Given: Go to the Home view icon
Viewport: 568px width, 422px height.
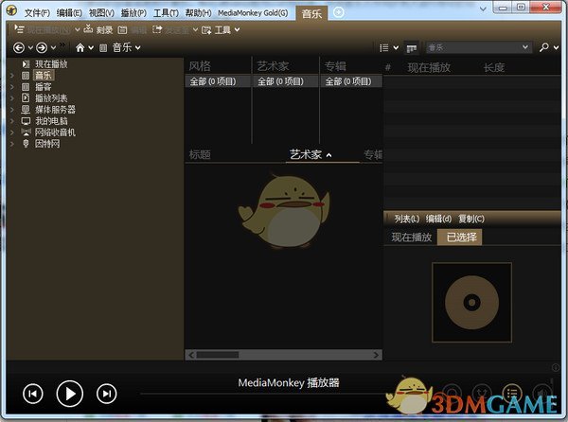Looking at the screenshot, I should coord(80,47).
